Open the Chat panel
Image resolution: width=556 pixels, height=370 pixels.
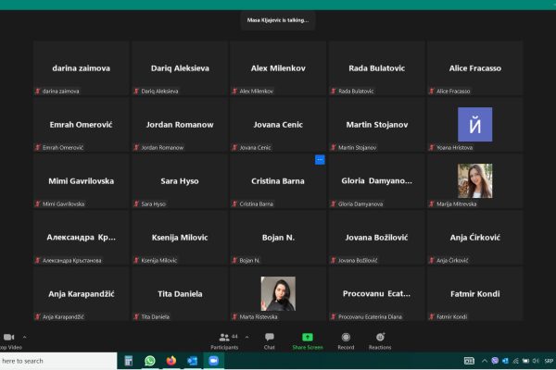pyautogui.click(x=269, y=341)
